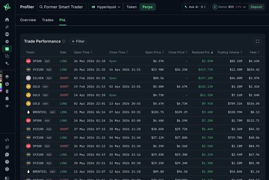Open the settings gear in the sidebar

click(x=7, y=169)
